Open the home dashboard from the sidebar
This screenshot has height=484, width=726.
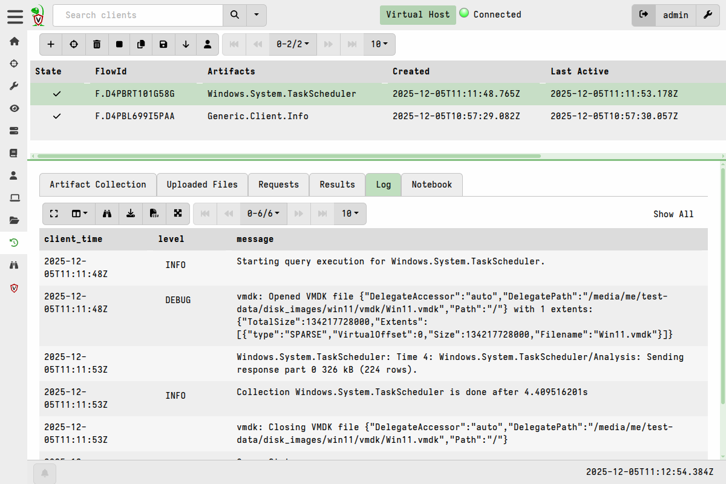pos(14,41)
